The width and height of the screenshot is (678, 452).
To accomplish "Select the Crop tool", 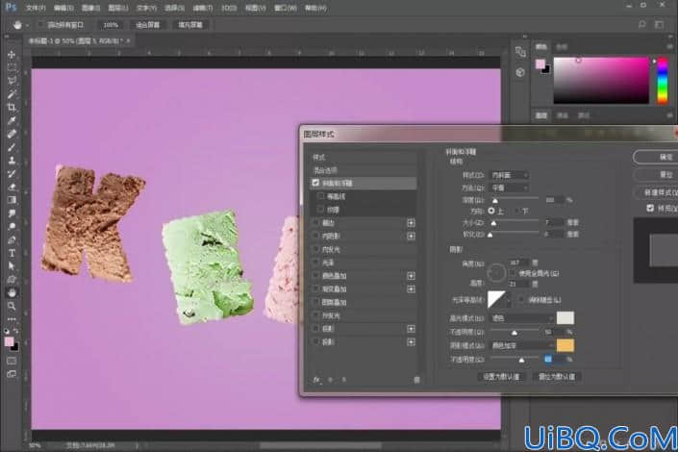I will [12, 107].
